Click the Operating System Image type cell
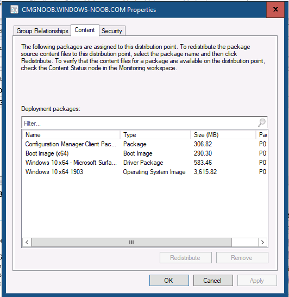This screenshot has height=297, width=289. pyautogui.click(x=154, y=172)
